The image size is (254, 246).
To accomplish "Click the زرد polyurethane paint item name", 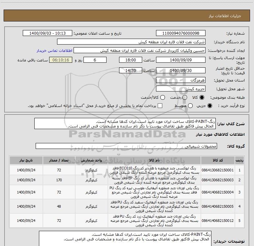I will [x=154, y=221].
